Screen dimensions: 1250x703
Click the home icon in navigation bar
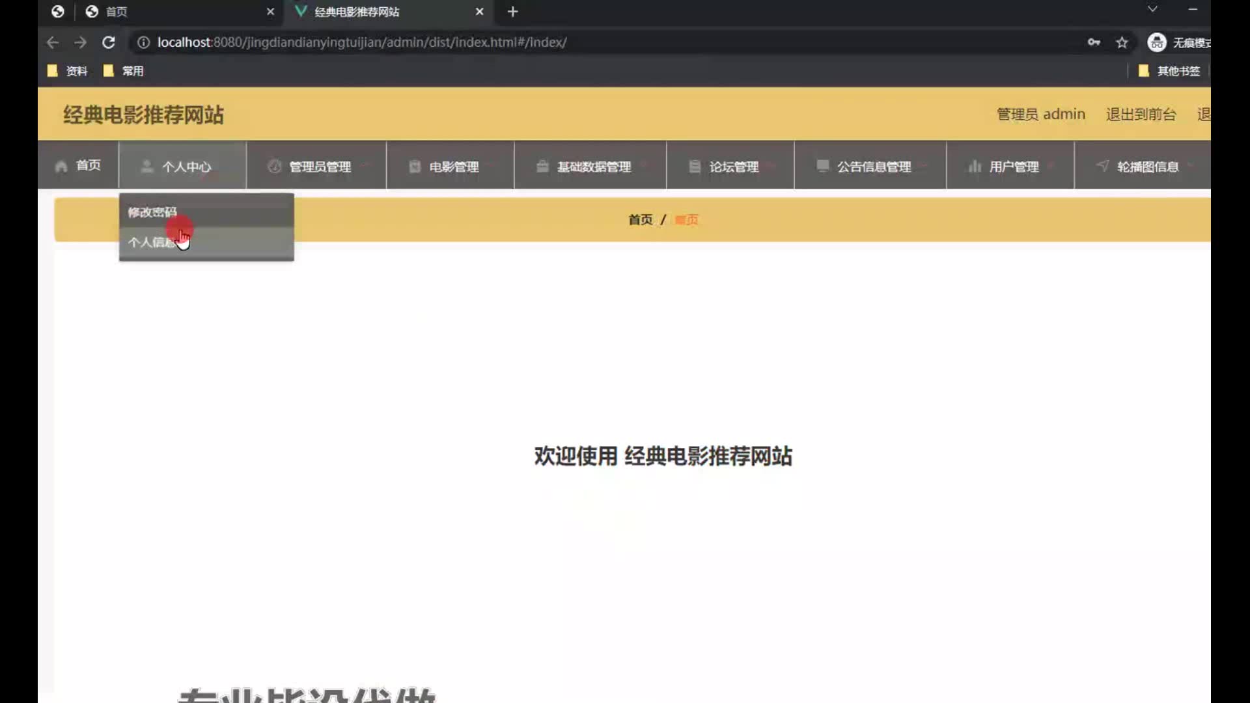click(x=61, y=167)
